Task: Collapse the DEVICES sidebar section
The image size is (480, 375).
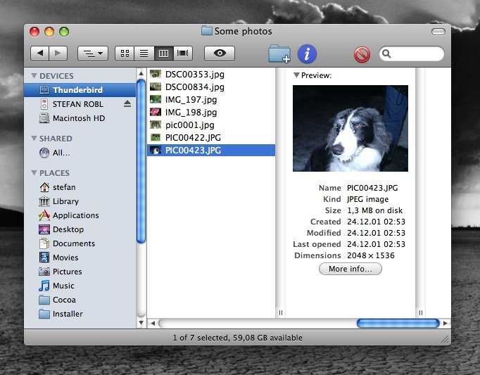Action: pyautogui.click(x=34, y=75)
